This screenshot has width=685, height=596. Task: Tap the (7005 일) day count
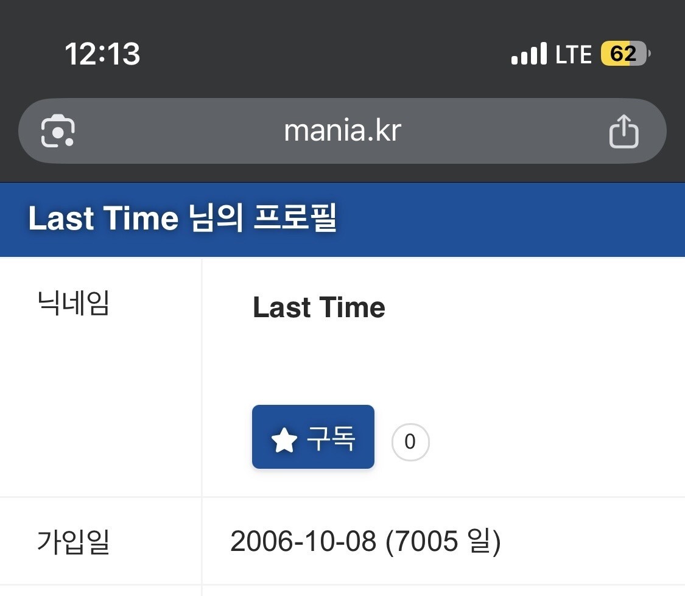pyautogui.click(x=444, y=541)
